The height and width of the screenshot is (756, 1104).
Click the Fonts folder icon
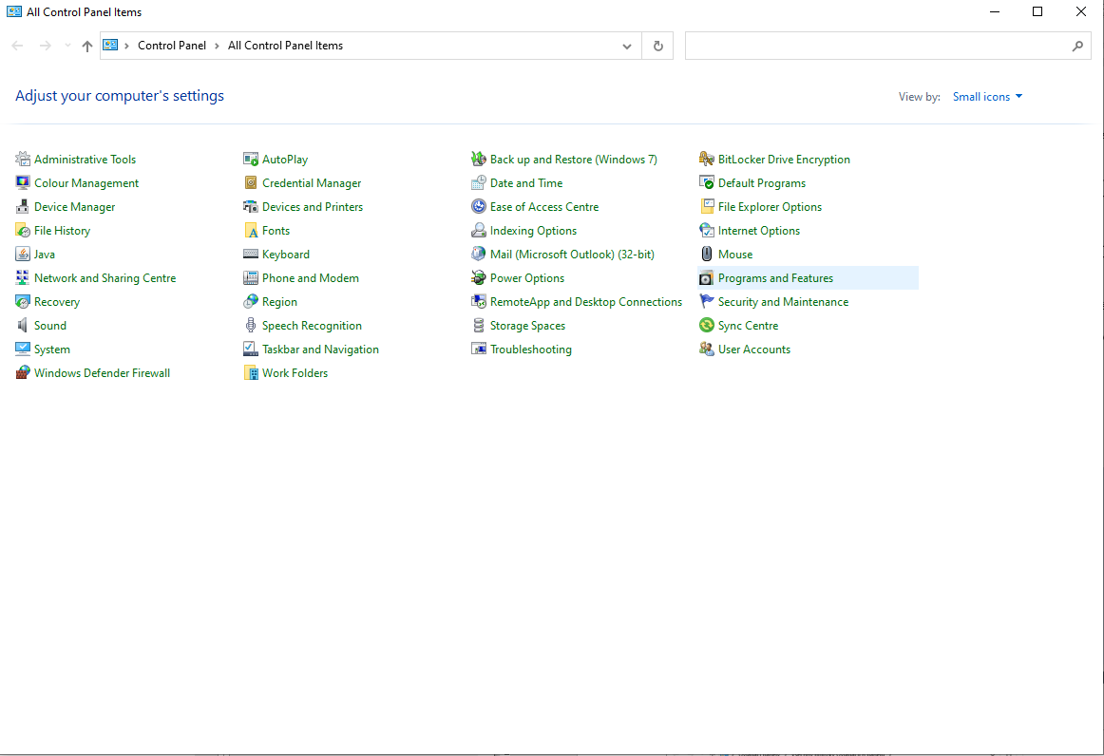251,231
